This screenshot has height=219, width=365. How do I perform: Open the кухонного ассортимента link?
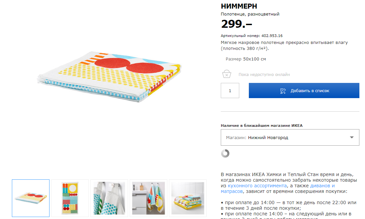tap(257, 186)
